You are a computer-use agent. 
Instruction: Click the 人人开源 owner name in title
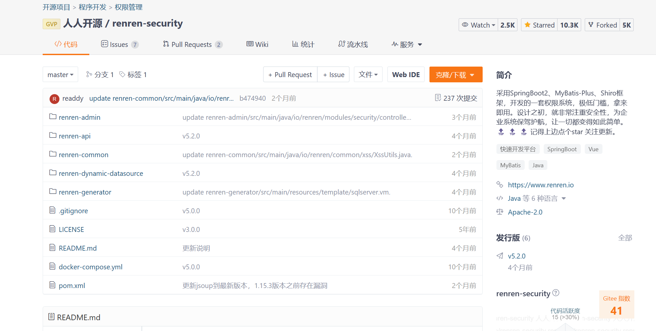point(83,23)
